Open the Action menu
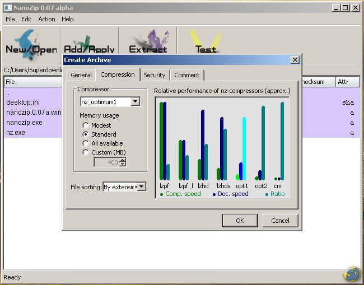364x285 pixels. click(46, 19)
